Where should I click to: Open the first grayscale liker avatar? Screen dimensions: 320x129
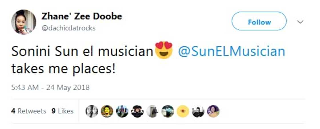92,111
